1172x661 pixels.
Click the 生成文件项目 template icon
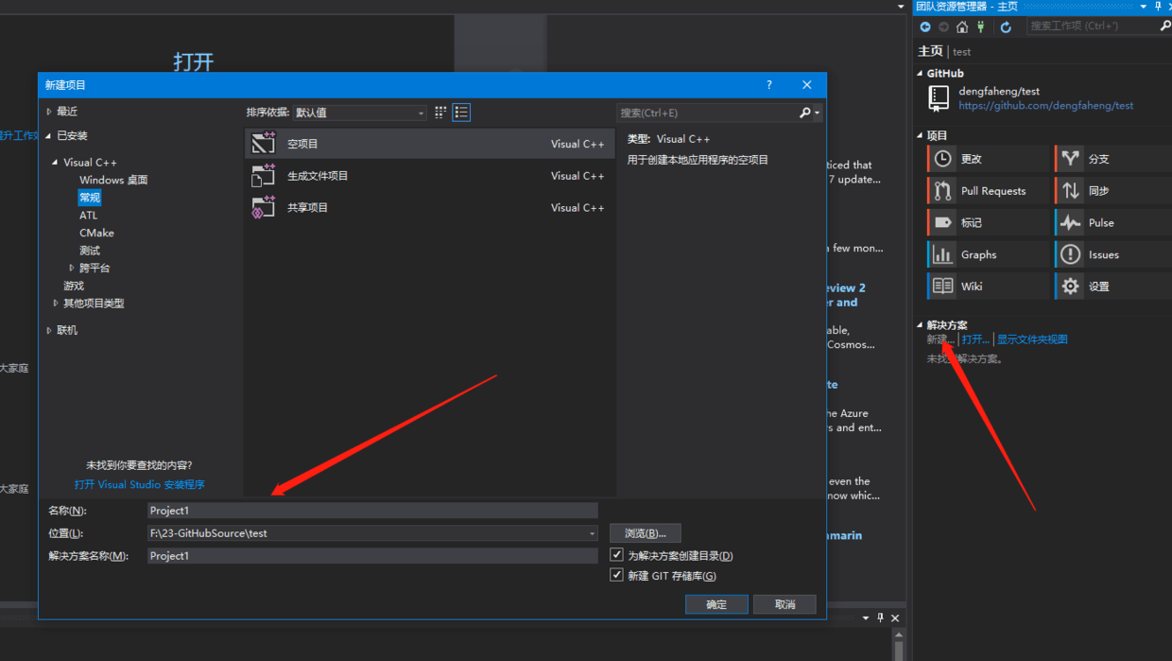point(263,176)
